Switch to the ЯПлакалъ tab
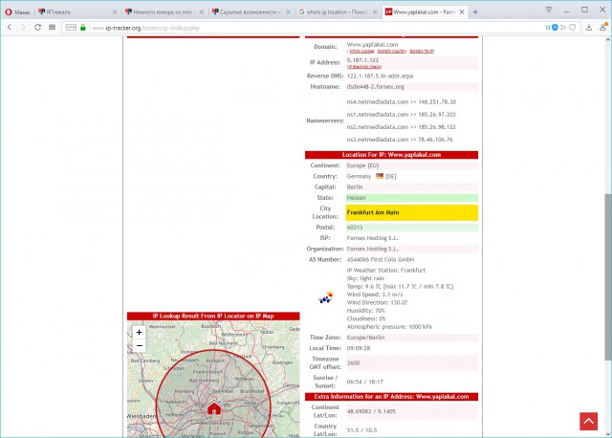The image size is (612, 438). [x=76, y=12]
